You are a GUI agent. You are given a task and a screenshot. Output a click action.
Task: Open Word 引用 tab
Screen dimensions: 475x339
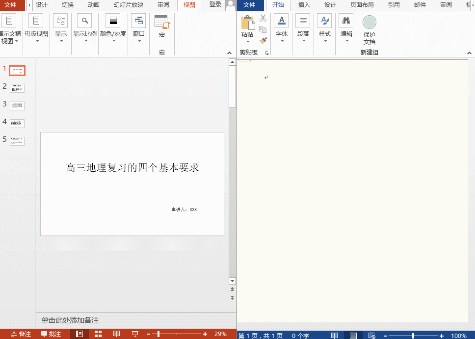394,5
